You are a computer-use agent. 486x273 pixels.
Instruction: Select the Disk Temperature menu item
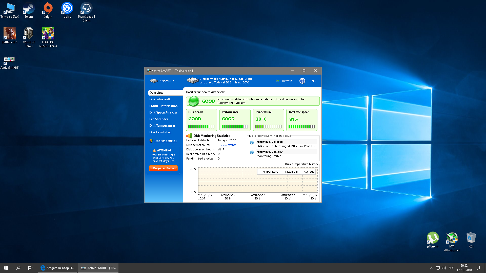click(162, 126)
